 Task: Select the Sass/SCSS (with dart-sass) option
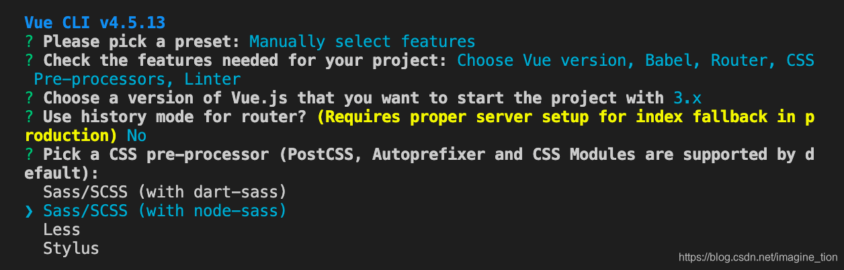click(165, 192)
